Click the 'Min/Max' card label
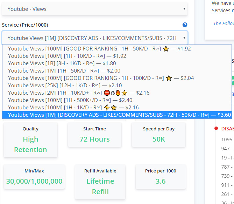 click(x=34, y=171)
